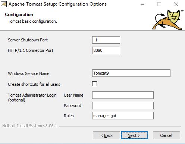This screenshot has width=185, height=144.
Task: Close the Tomcat Setup dialog
Action: [176, 4]
